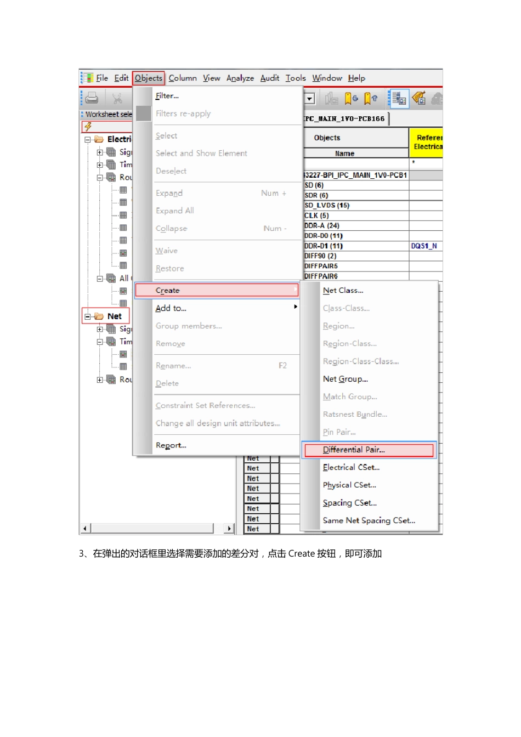
Task: Collapse the Tim node under Net
Action: point(100,342)
